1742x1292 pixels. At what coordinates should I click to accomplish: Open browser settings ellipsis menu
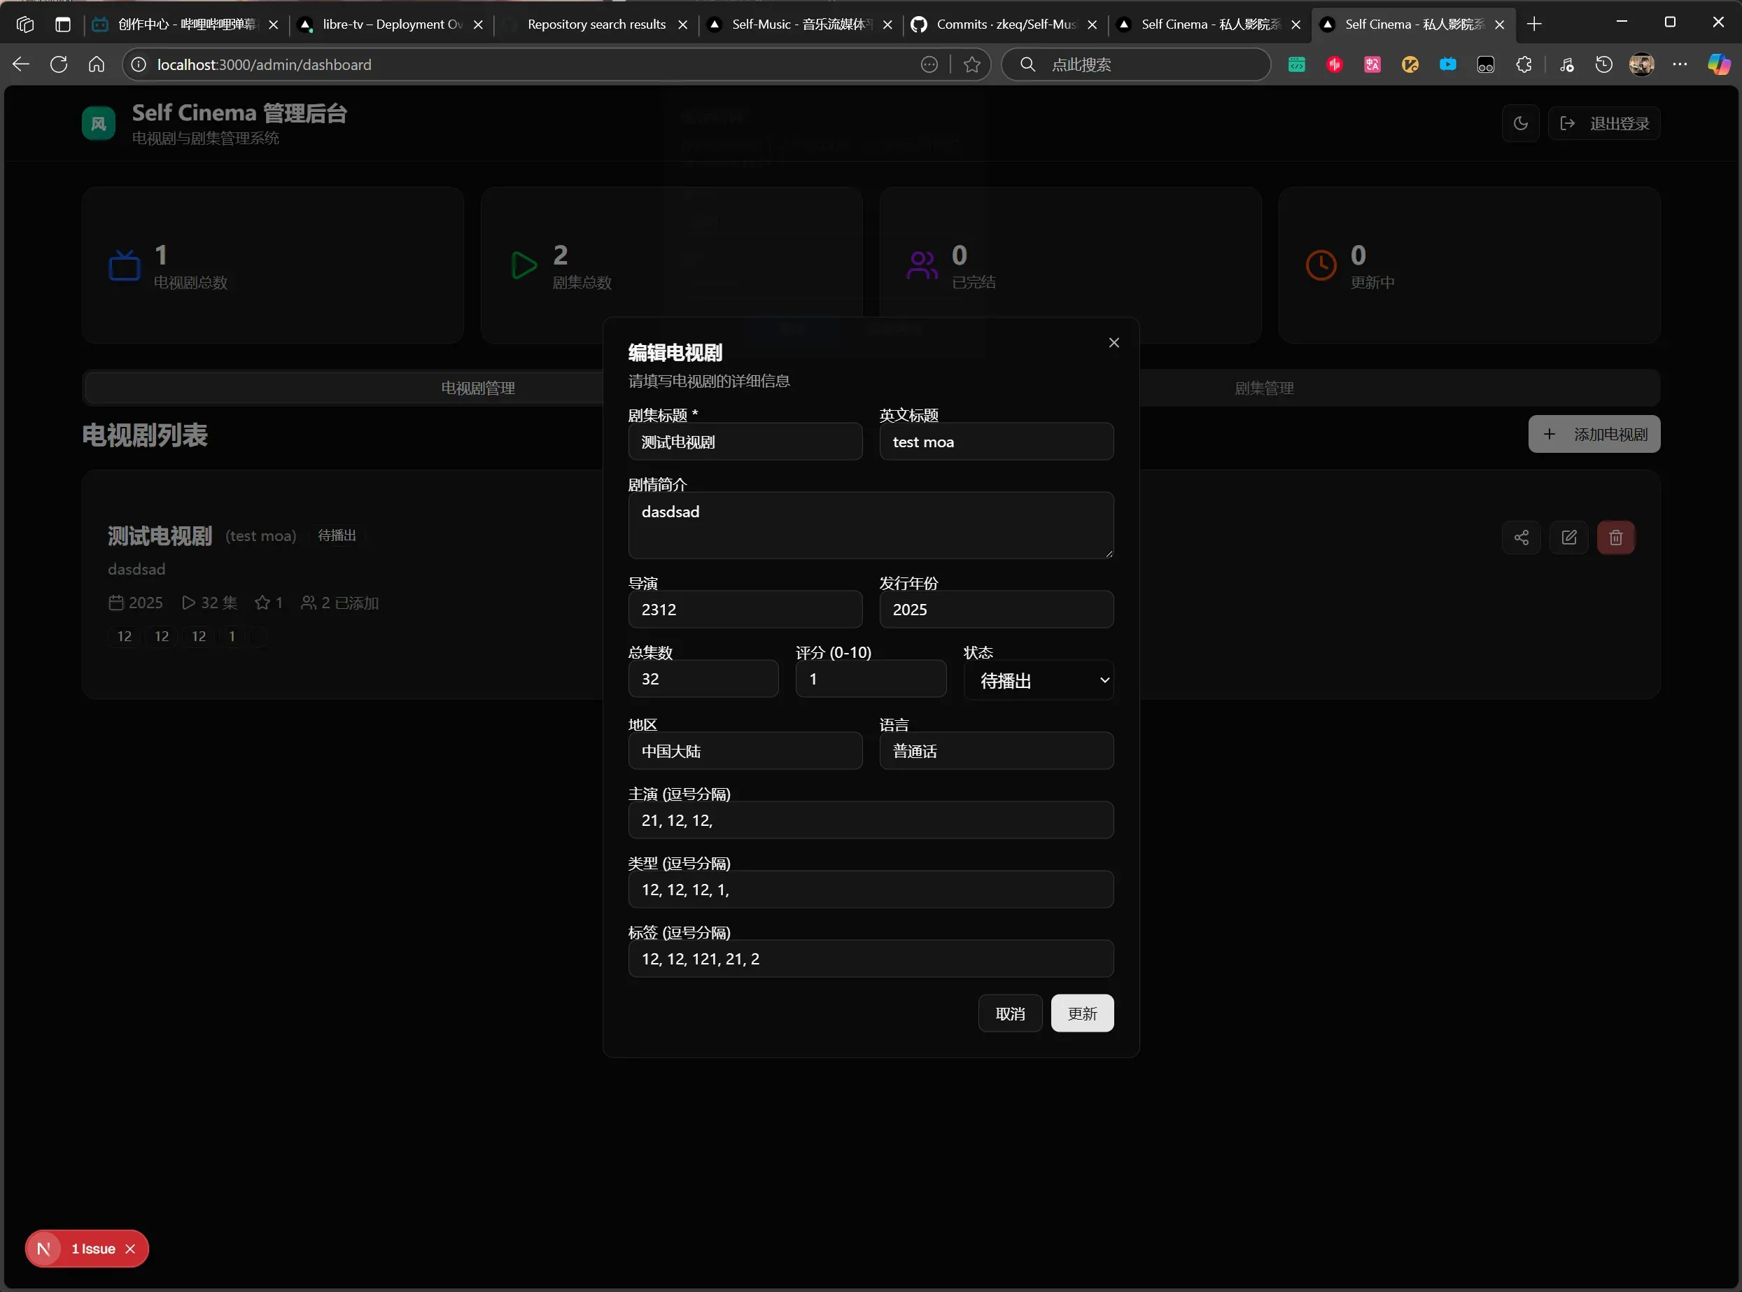1680,65
